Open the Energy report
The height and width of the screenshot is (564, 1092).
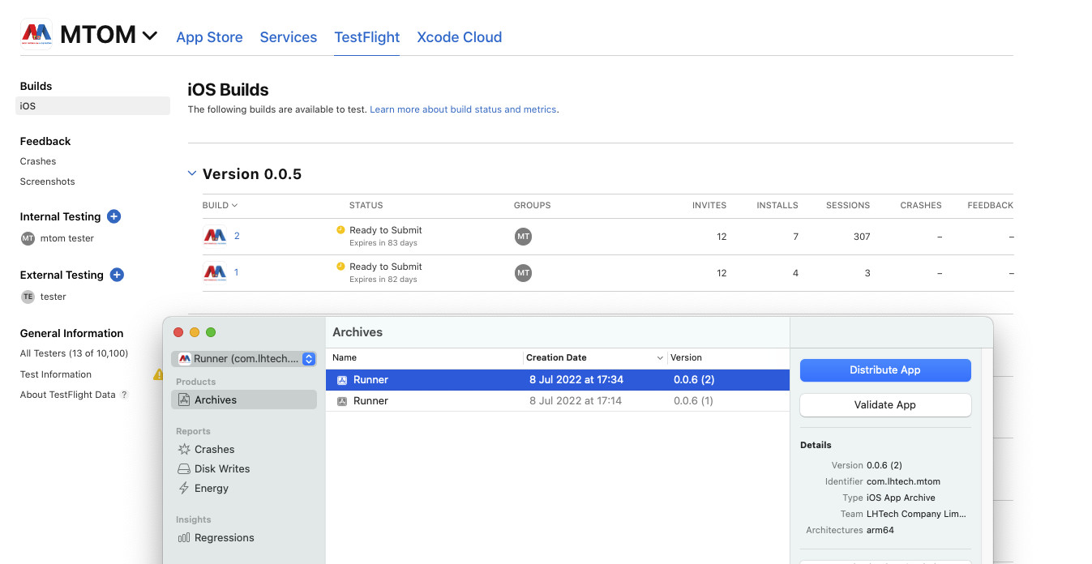coord(211,488)
